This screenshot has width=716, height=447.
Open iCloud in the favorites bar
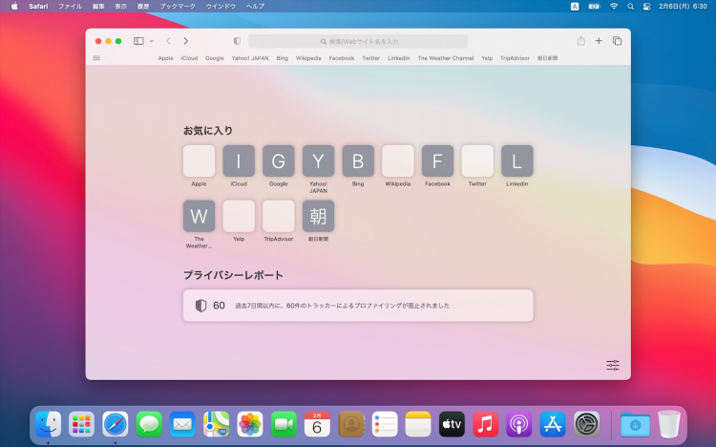tap(190, 58)
